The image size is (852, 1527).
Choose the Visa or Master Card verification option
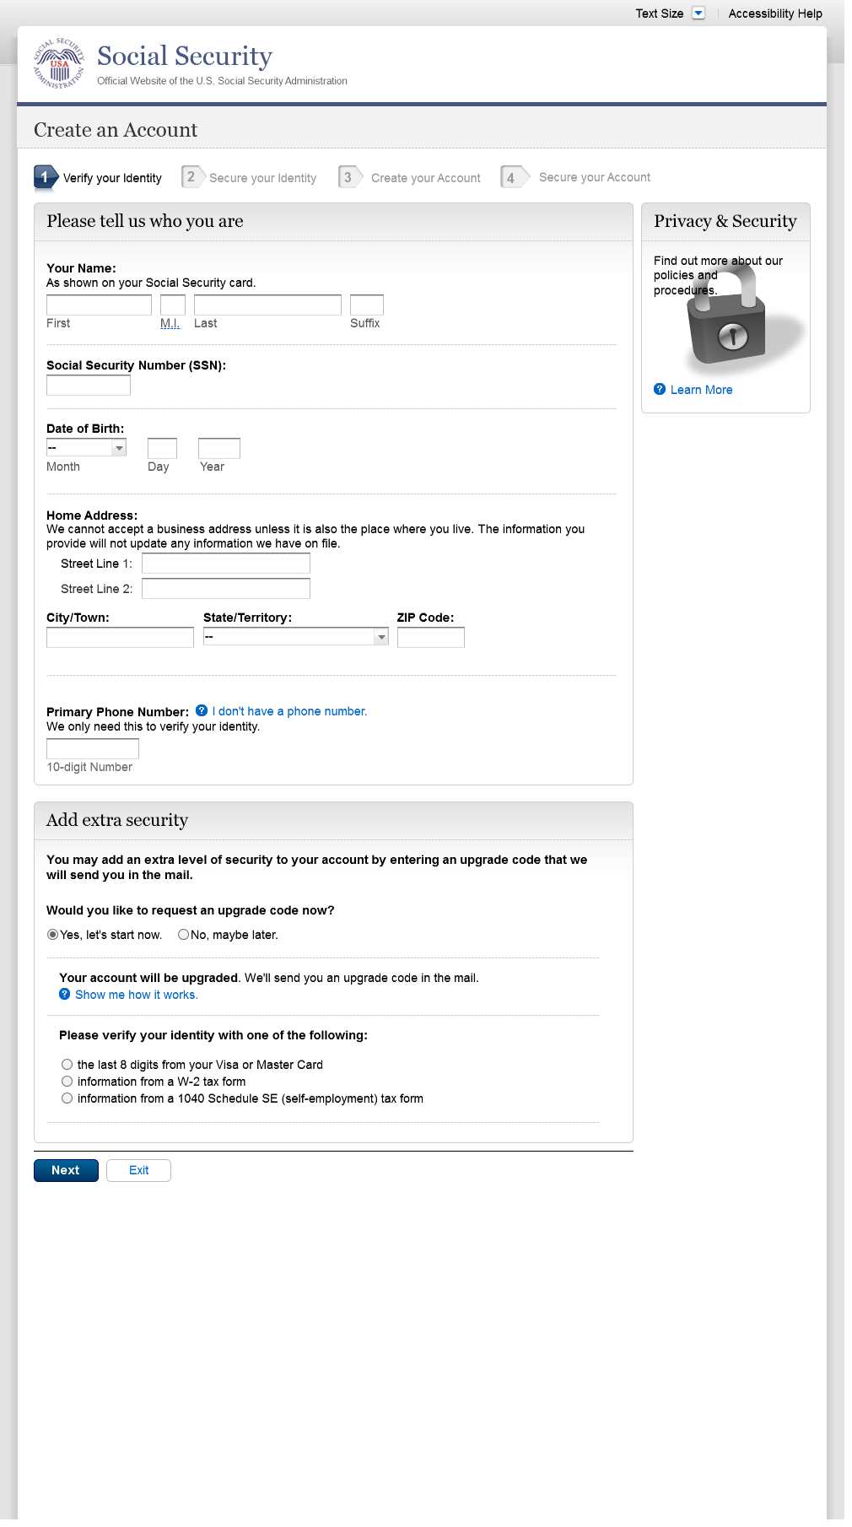[67, 1065]
